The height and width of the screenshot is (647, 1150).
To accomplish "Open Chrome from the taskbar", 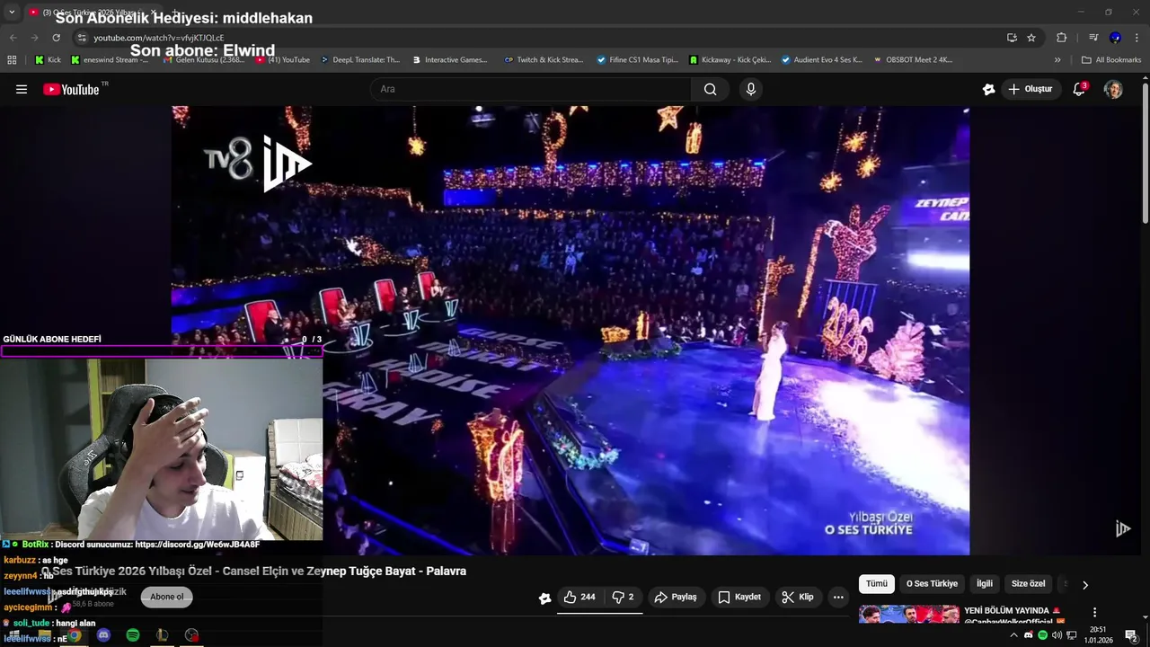I will (75, 635).
